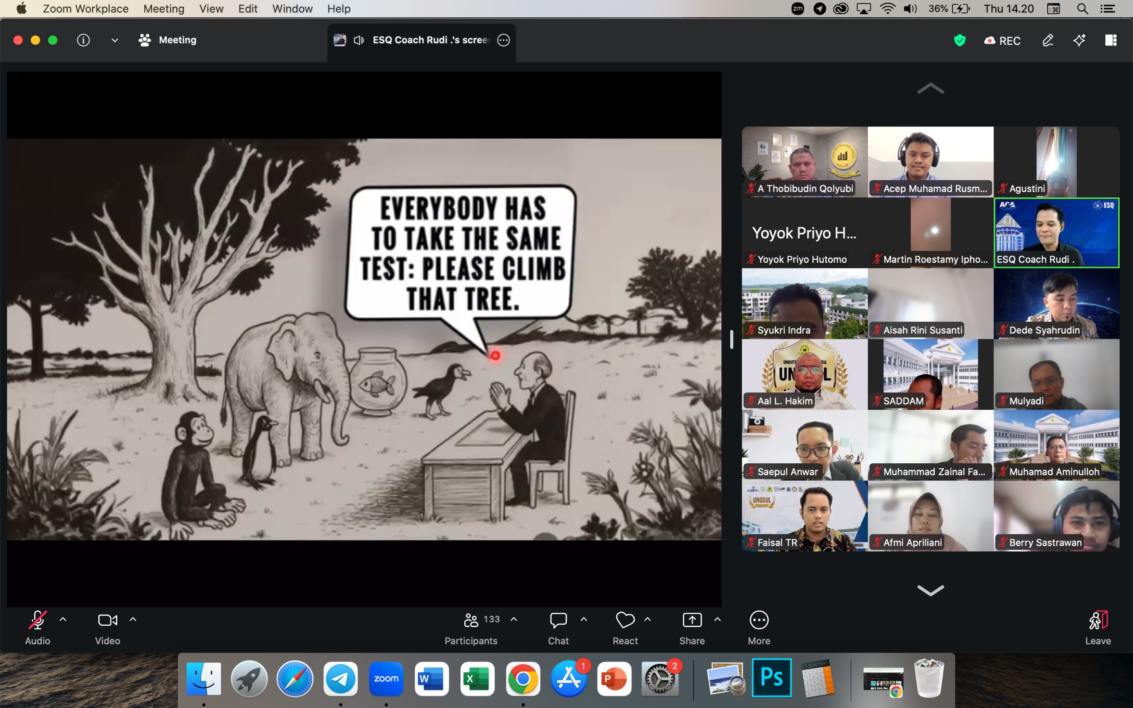Open Telegram from the Dock
Screen dimensions: 1133x708
(340, 678)
